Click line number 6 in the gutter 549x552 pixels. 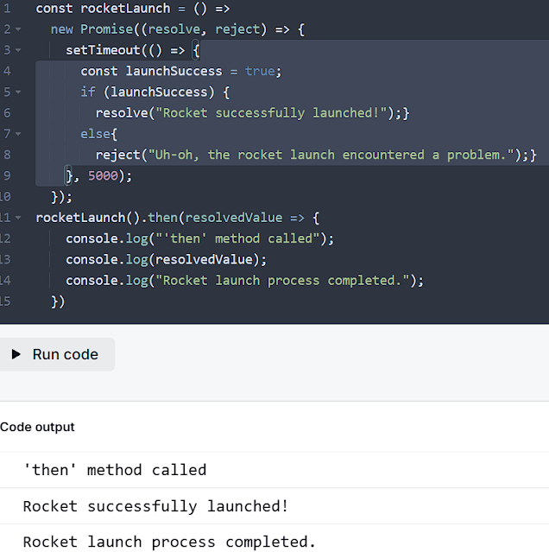pyautogui.click(x=7, y=113)
